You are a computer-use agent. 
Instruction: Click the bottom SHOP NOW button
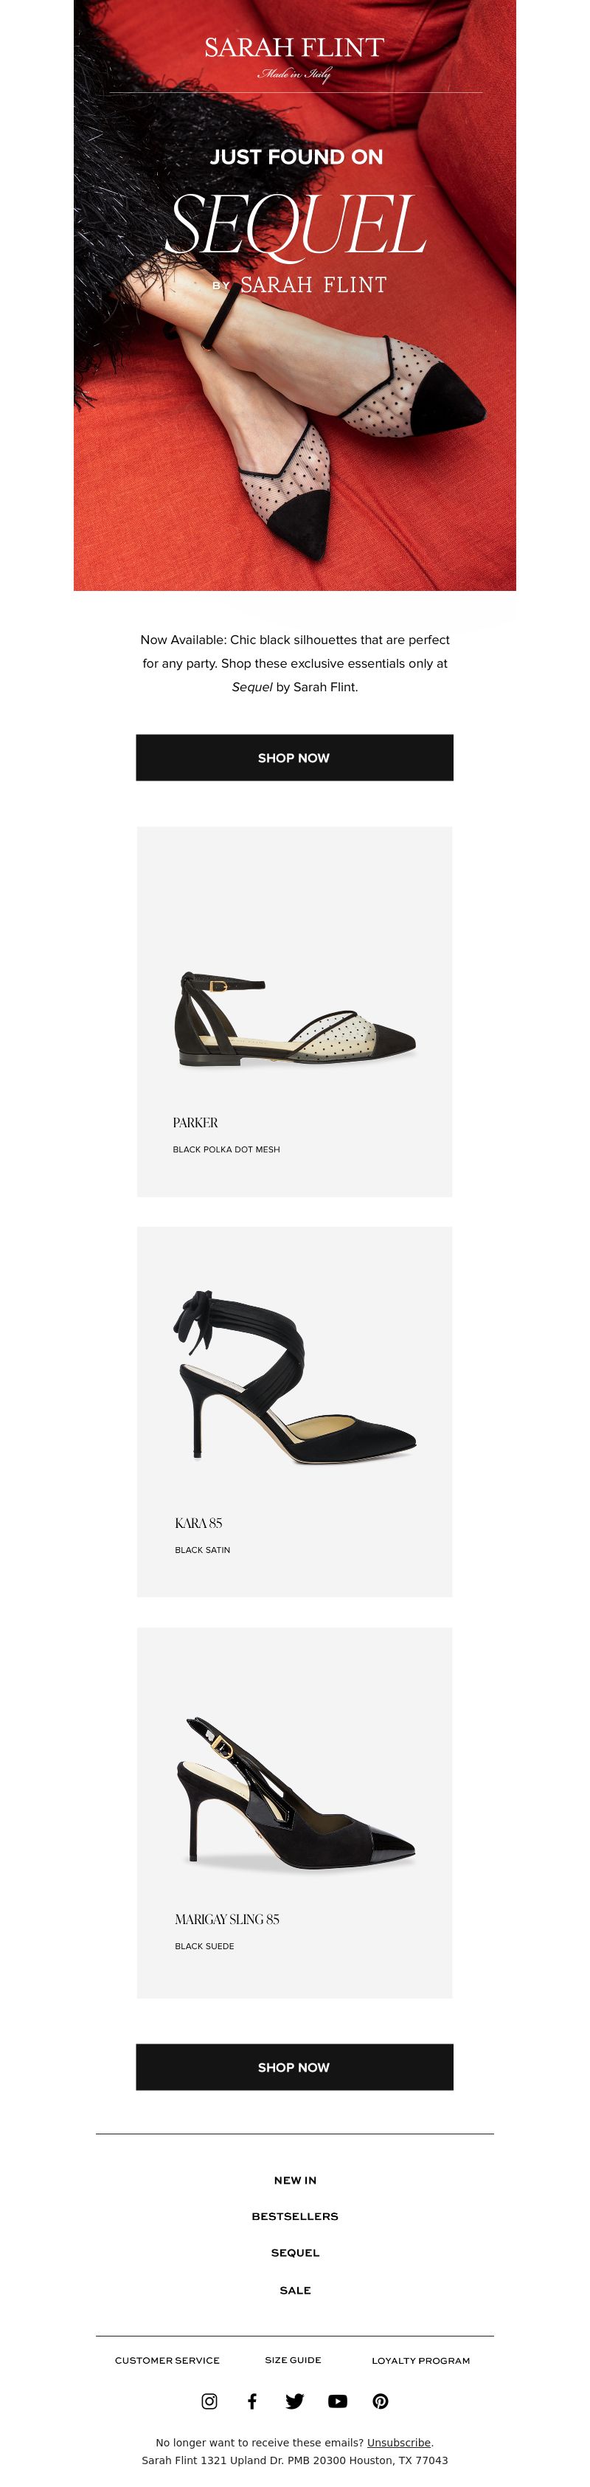click(294, 2067)
